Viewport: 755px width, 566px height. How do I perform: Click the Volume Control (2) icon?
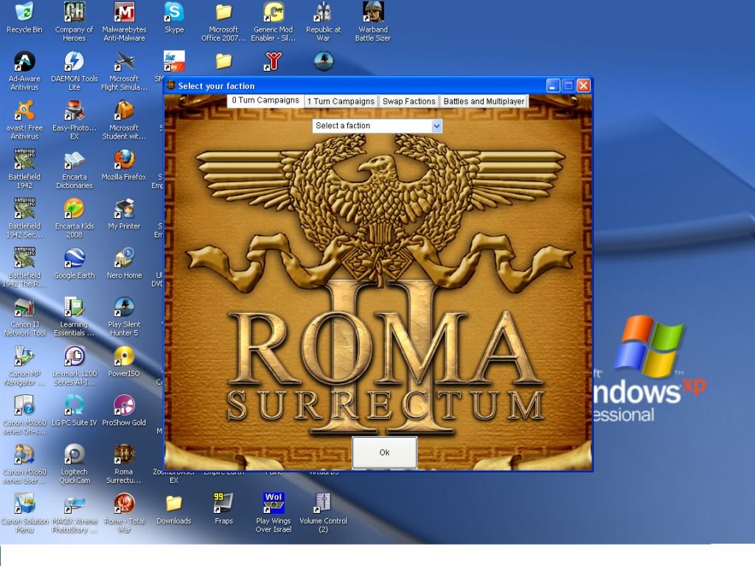tap(323, 505)
